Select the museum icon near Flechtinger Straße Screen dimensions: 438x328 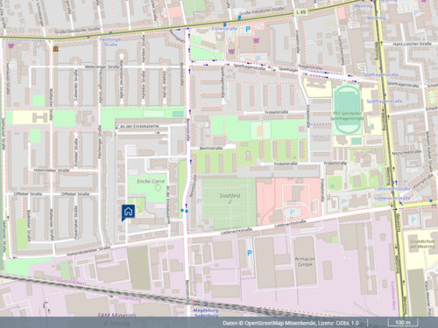pos(55,49)
